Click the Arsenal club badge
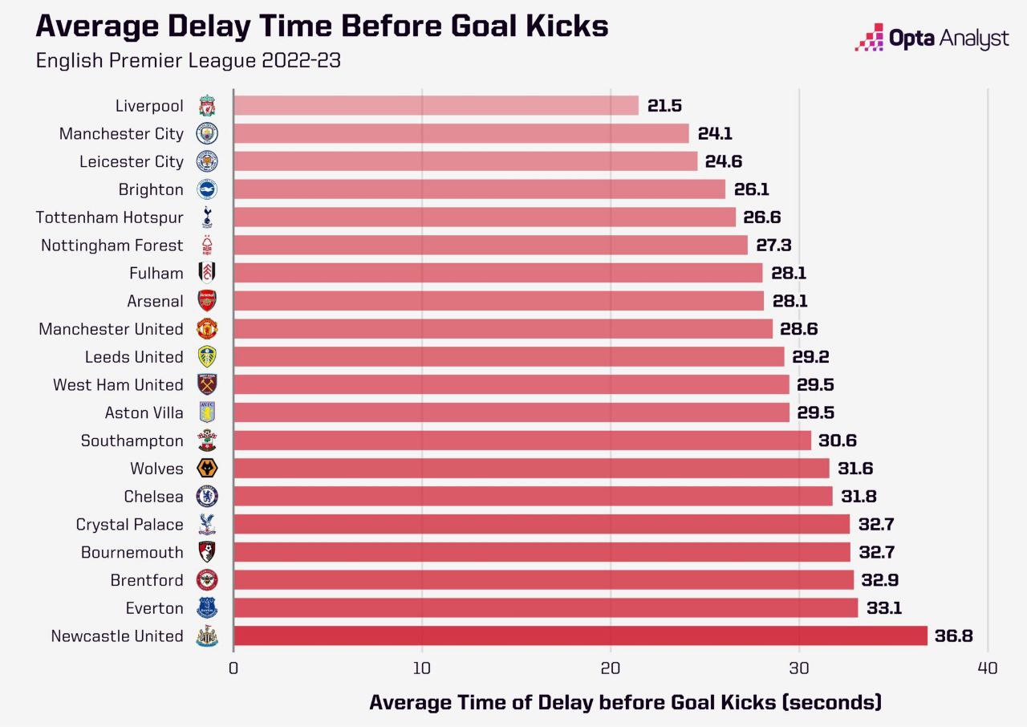Screen dimensions: 1027x727 coord(207,301)
